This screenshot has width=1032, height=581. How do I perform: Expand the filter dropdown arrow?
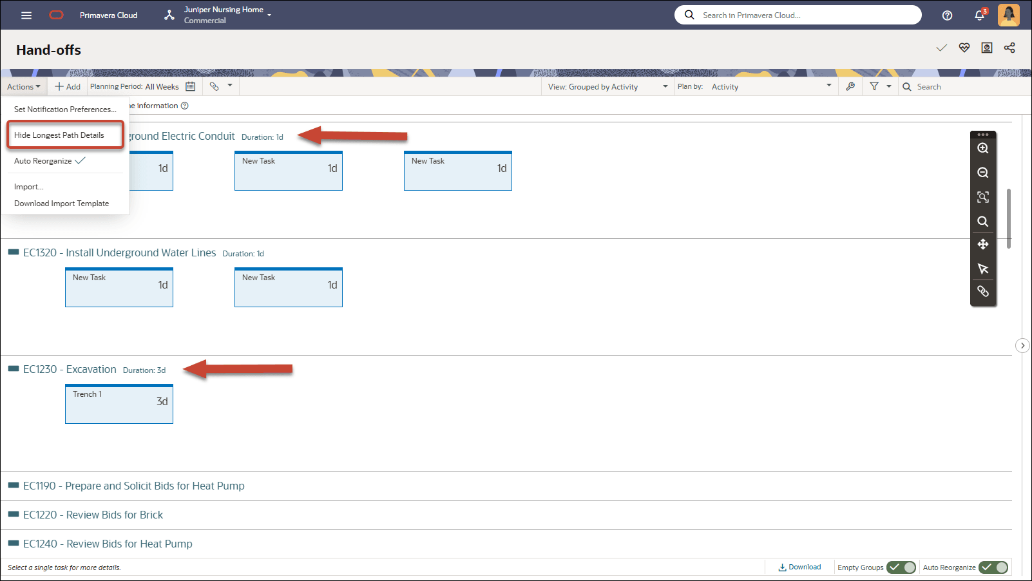(x=889, y=86)
